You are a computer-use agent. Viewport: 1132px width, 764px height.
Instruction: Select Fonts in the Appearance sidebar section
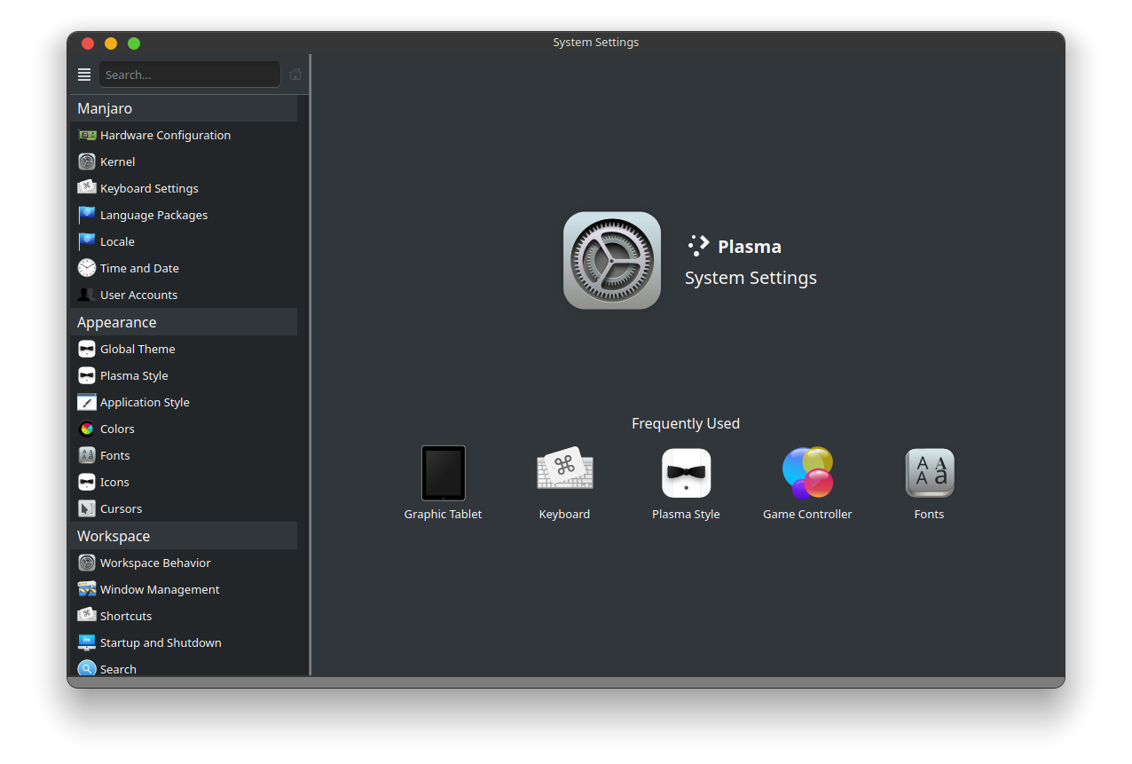[x=184, y=455]
